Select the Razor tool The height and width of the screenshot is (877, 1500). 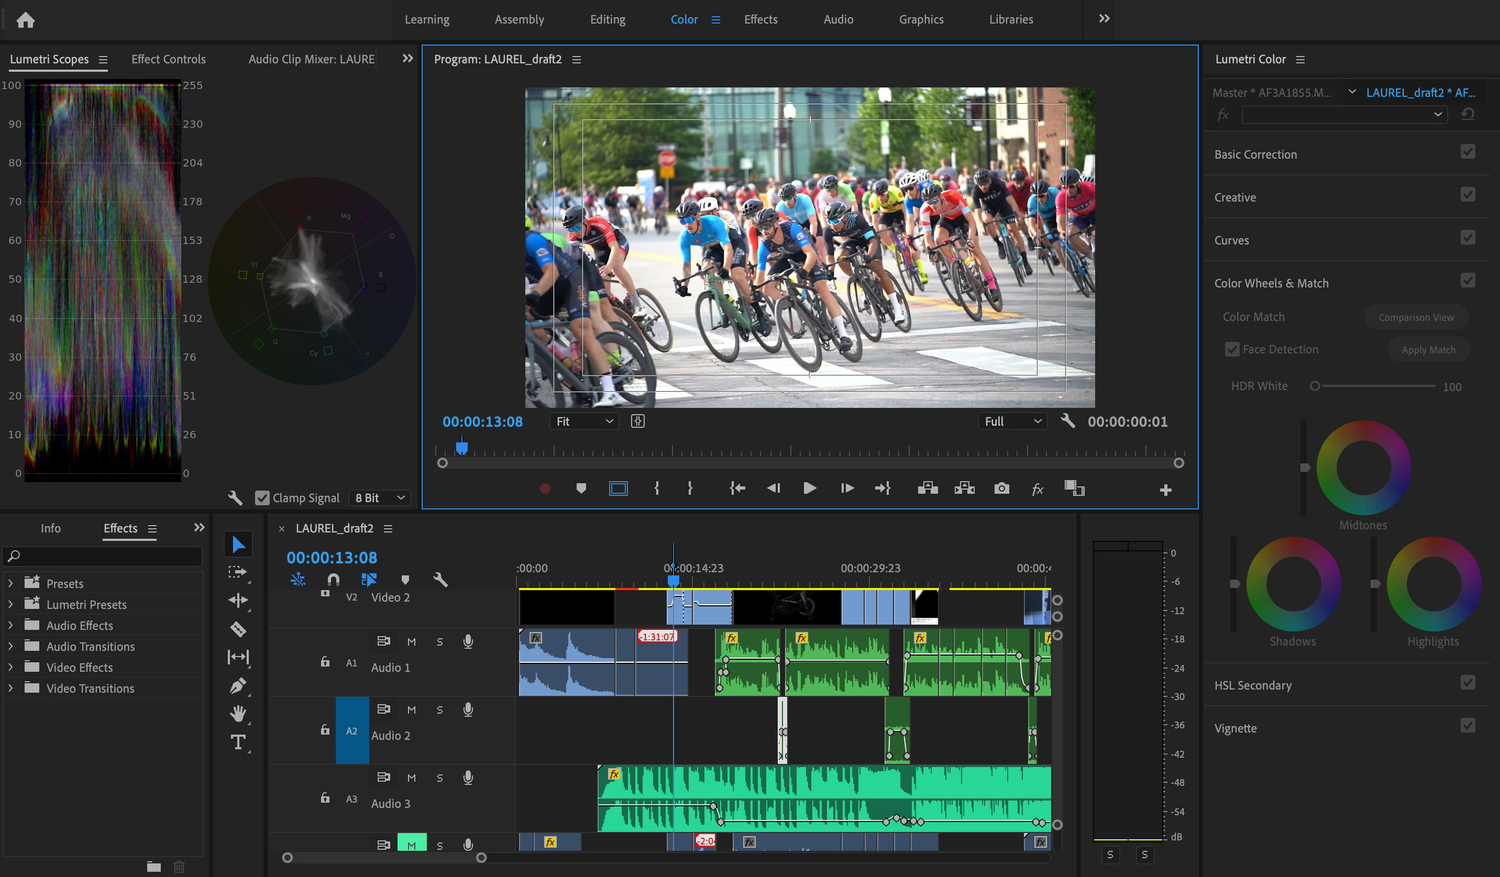238,629
